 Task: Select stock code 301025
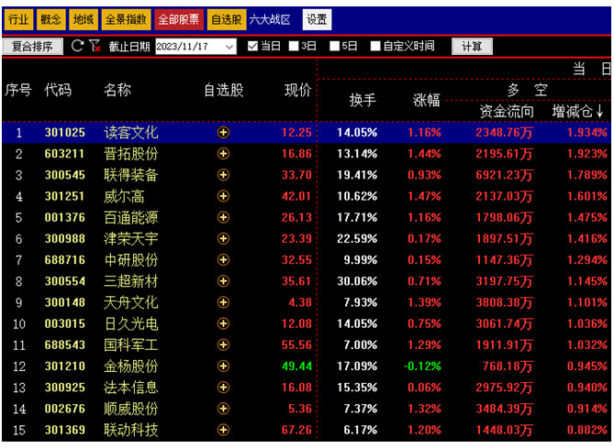64,133
